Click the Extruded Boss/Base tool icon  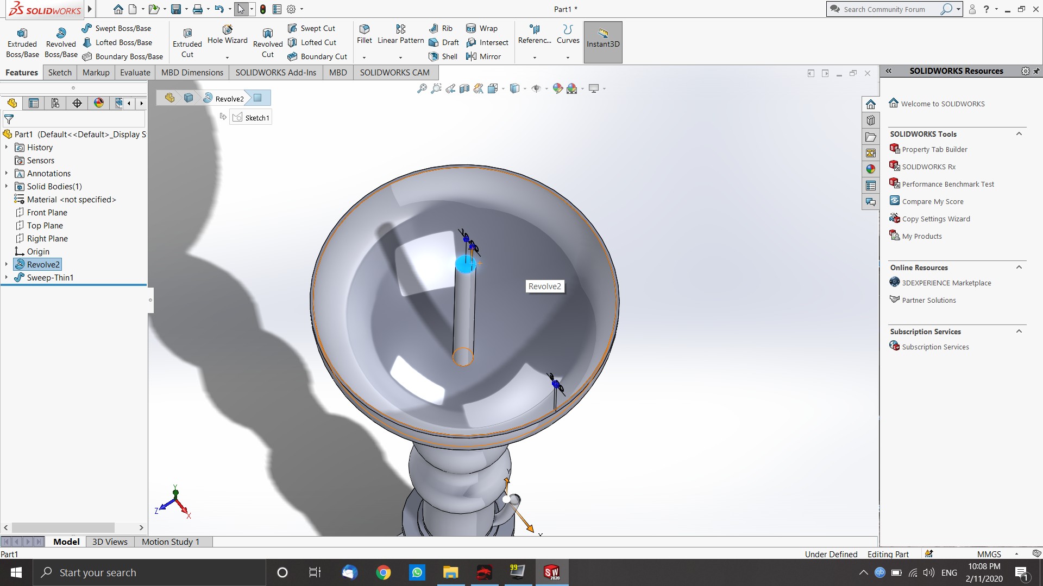[x=22, y=33]
